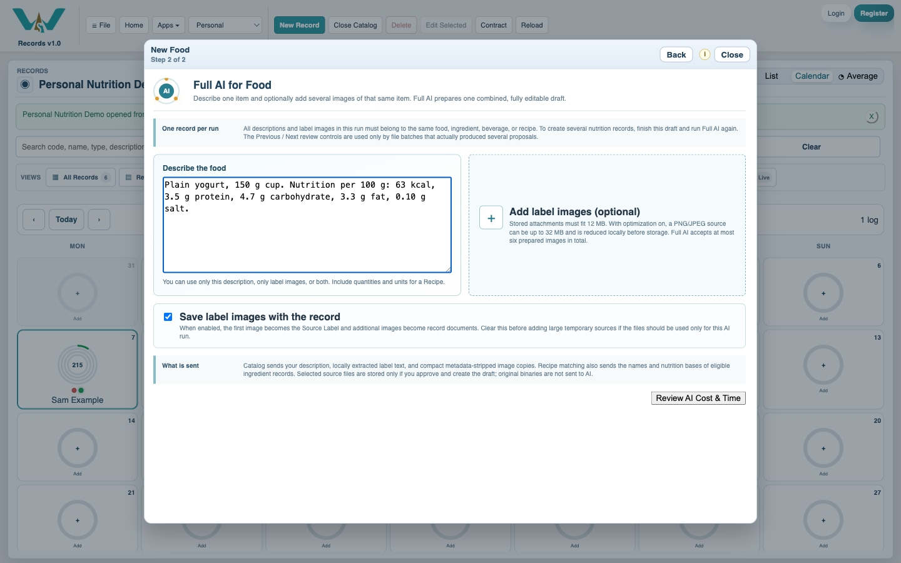Switch to the List view

click(x=771, y=76)
